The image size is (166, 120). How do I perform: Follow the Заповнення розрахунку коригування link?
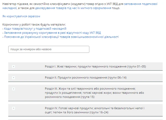53,33
